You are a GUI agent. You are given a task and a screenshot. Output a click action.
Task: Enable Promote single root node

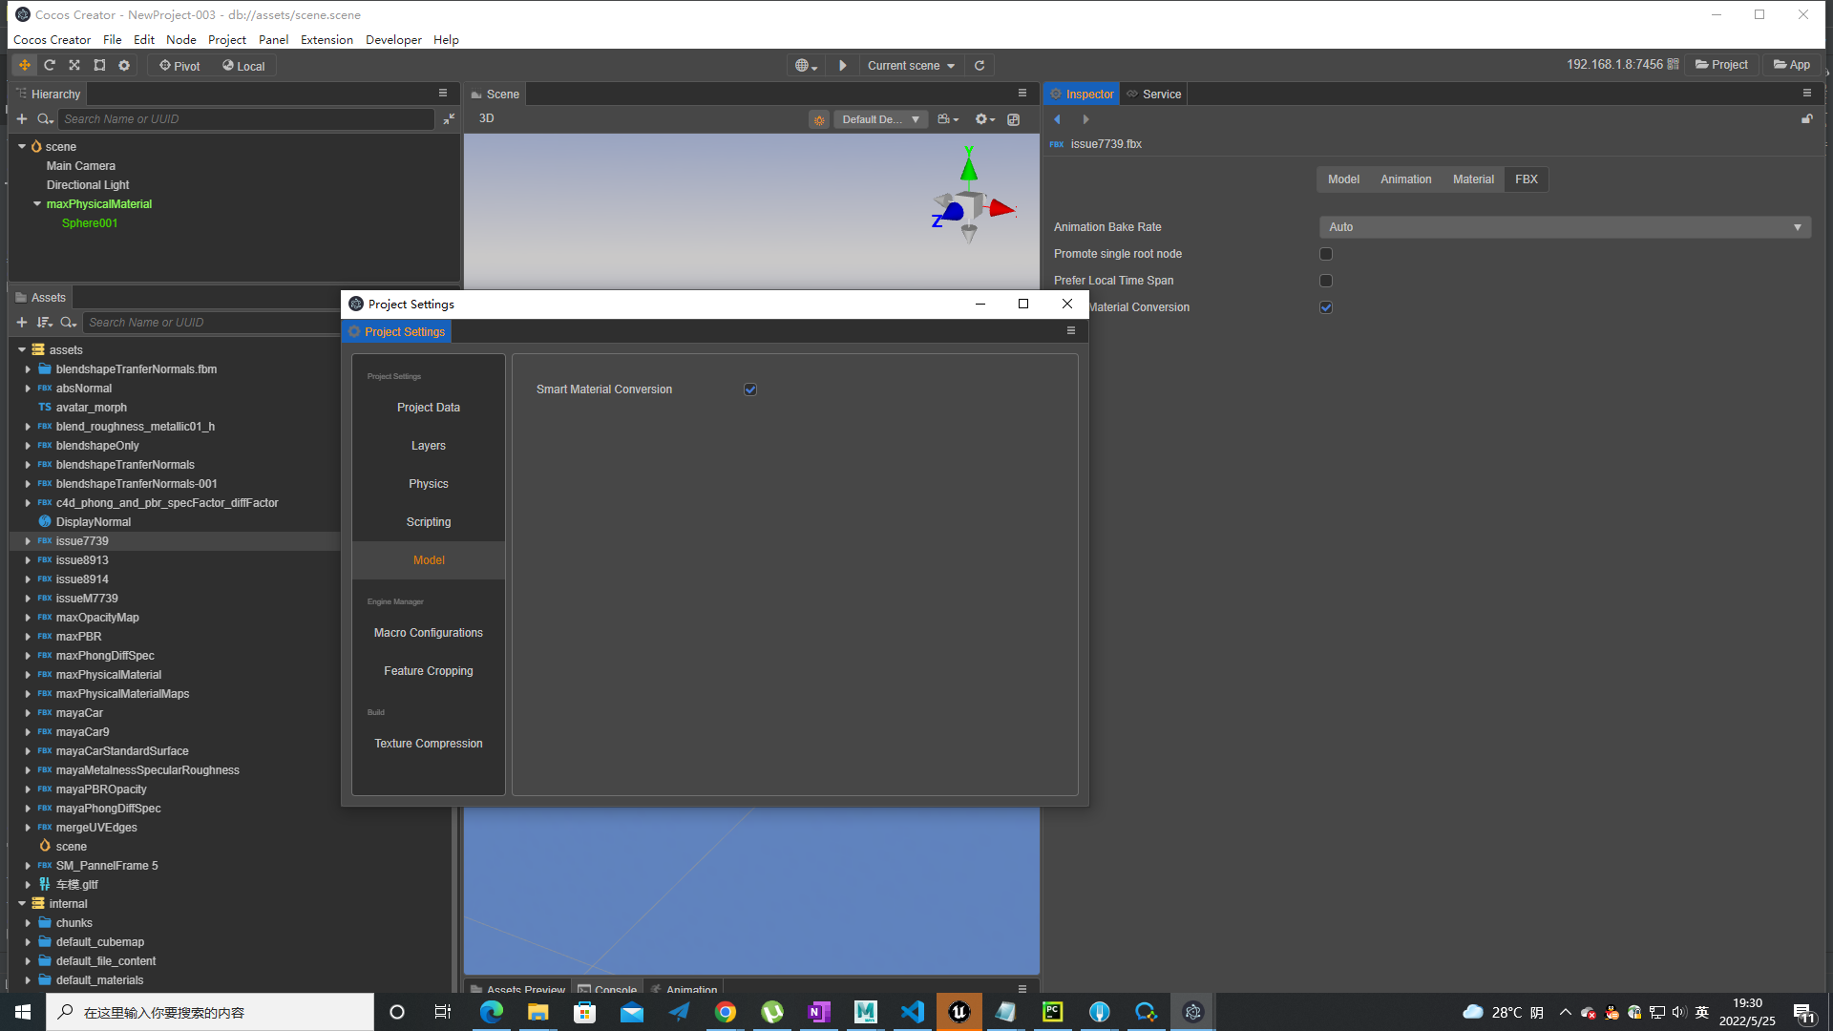click(x=1326, y=254)
